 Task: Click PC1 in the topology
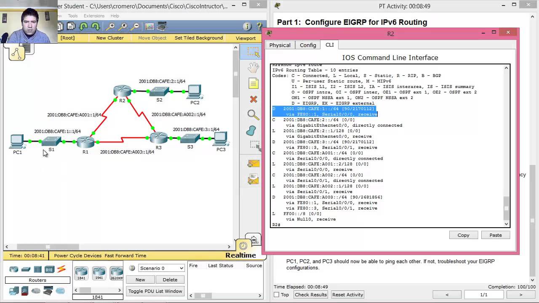pos(17,142)
